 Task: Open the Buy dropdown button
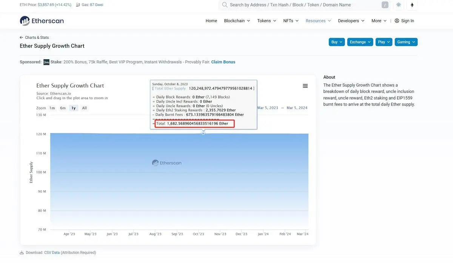pyautogui.click(x=337, y=42)
